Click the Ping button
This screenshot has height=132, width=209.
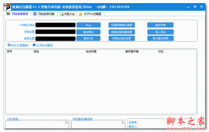tap(88, 25)
